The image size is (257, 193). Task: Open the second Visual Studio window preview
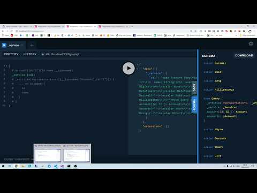(x=77, y=153)
